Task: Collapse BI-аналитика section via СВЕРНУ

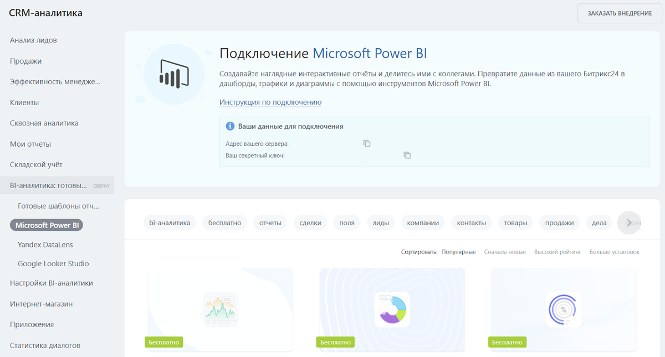Action: click(x=101, y=186)
